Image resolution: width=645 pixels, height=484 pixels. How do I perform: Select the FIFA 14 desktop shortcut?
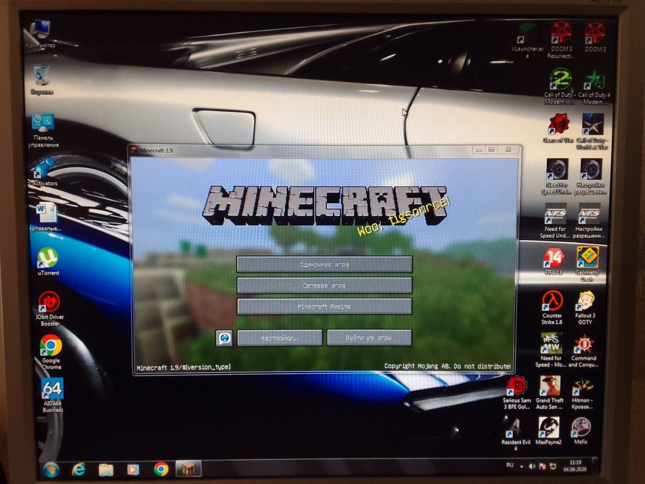pyautogui.click(x=554, y=261)
